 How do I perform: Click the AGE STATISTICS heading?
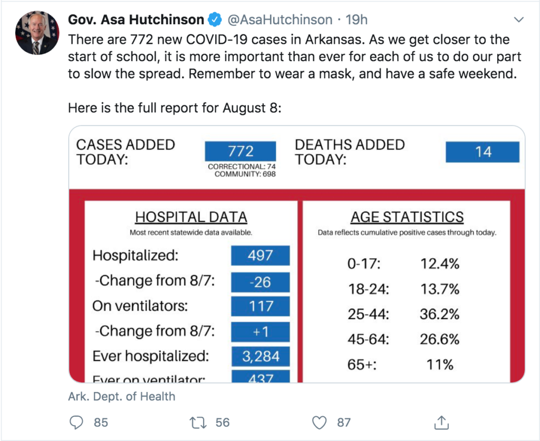tap(407, 217)
